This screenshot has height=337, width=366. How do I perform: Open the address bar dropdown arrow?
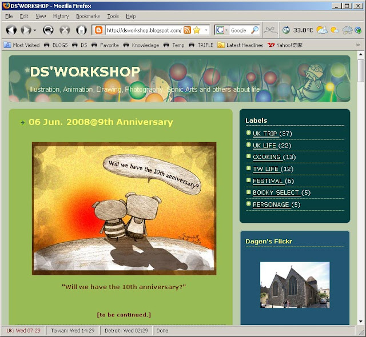pyautogui.click(x=206, y=30)
